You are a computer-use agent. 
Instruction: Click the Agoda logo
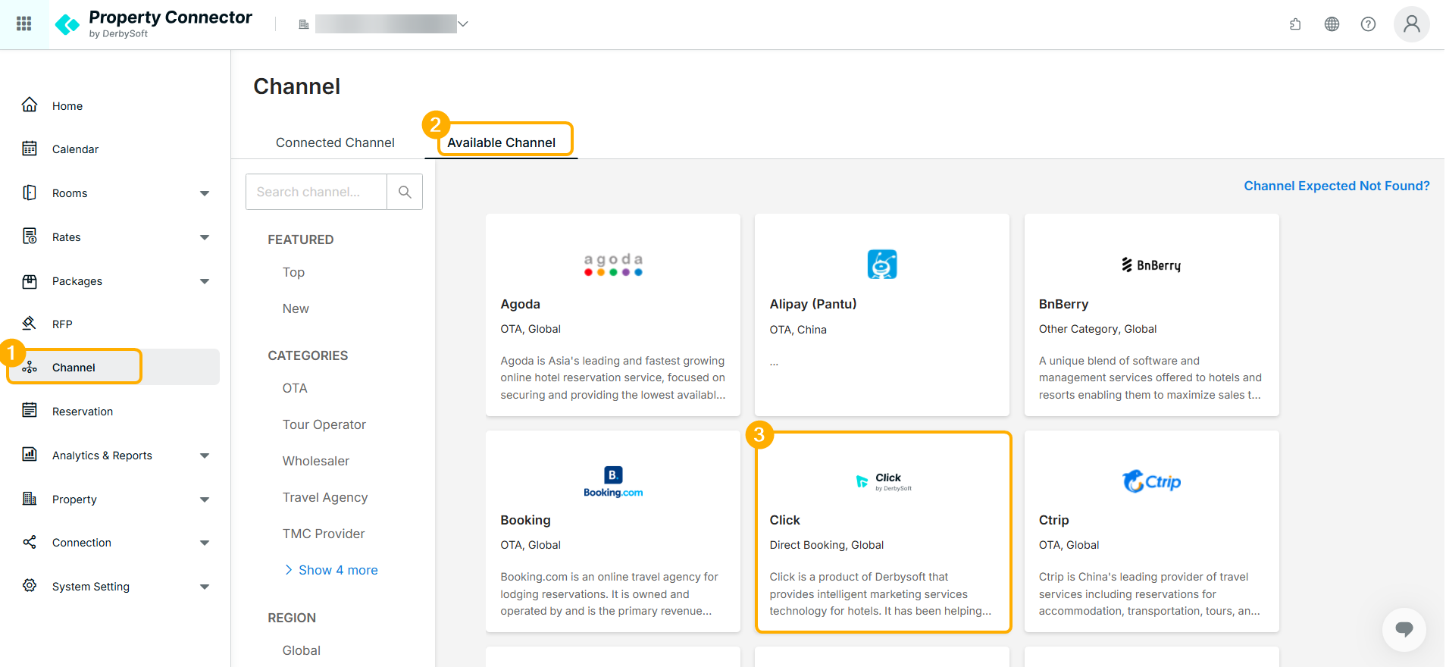pyautogui.click(x=613, y=265)
